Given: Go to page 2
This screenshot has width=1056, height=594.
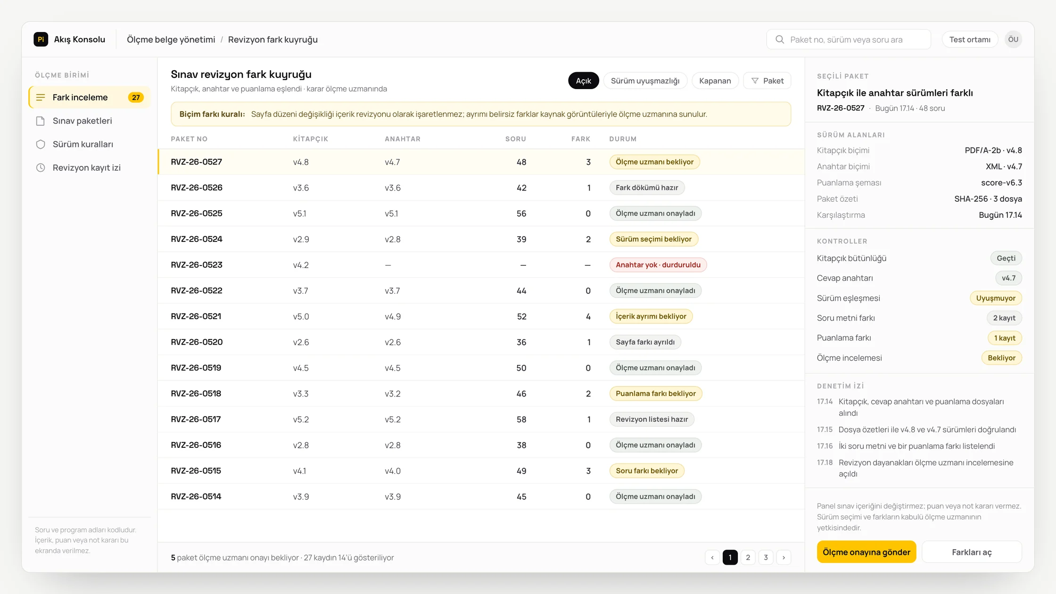Looking at the screenshot, I should point(748,558).
